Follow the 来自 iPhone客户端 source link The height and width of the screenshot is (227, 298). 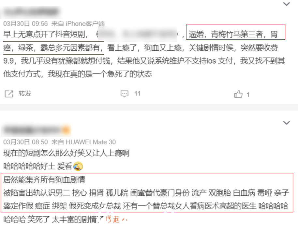[x=78, y=24]
